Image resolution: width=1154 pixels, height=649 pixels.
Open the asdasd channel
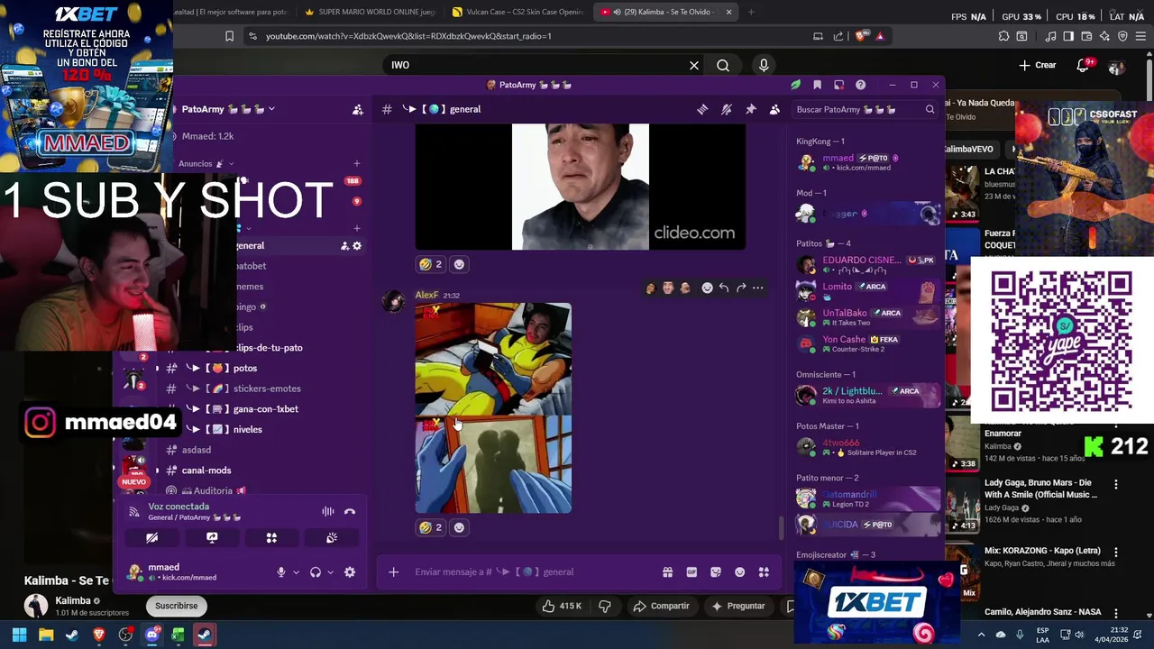point(197,450)
